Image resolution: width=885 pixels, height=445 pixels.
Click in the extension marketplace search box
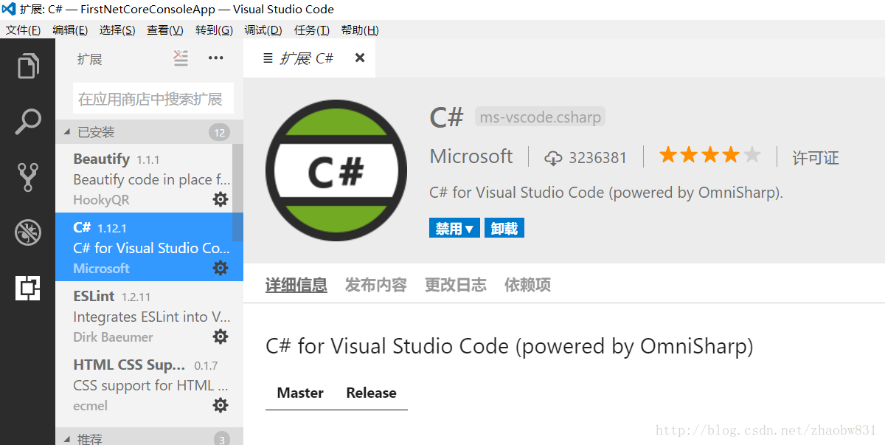pos(153,98)
